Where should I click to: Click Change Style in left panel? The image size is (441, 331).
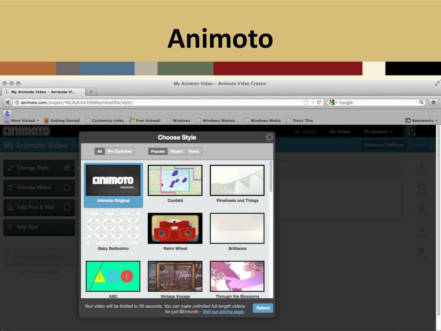(39, 168)
